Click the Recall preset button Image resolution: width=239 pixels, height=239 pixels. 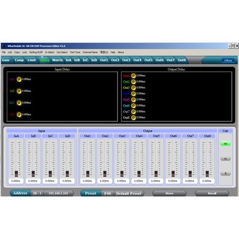[x=212, y=193]
